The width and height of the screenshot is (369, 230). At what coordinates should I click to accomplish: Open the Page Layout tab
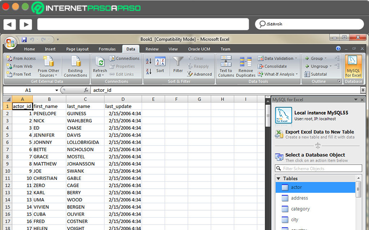click(77, 49)
